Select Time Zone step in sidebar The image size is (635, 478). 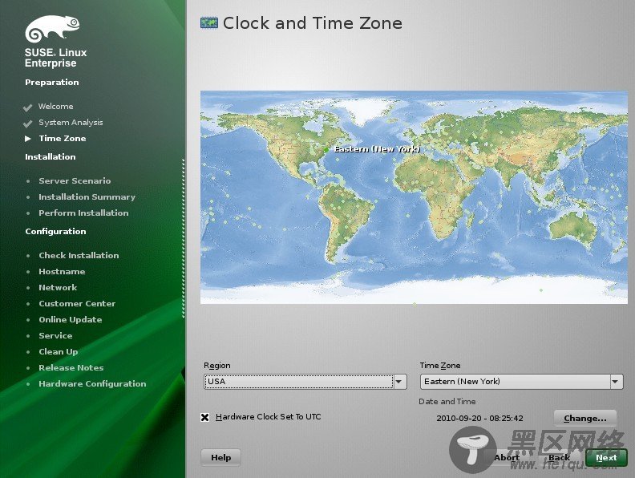pyautogui.click(x=63, y=138)
